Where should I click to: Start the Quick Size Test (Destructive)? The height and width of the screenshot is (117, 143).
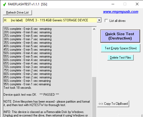120,36
